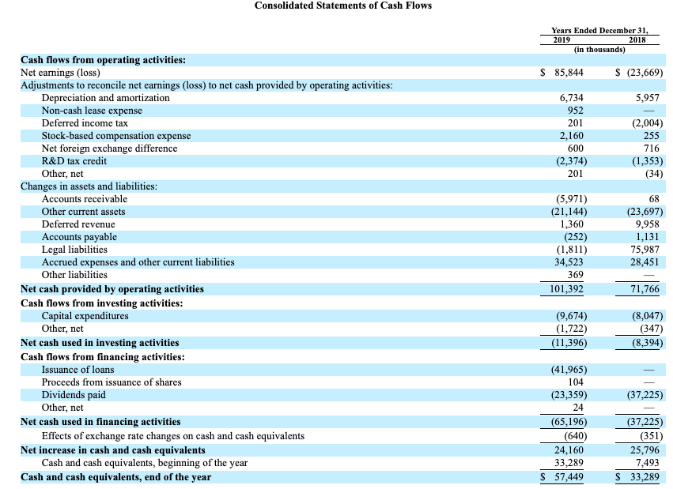Viewport: 673px width, 489px height.
Task: Select 'Proceeds from issuance of shares' label
Action: point(112,382)
